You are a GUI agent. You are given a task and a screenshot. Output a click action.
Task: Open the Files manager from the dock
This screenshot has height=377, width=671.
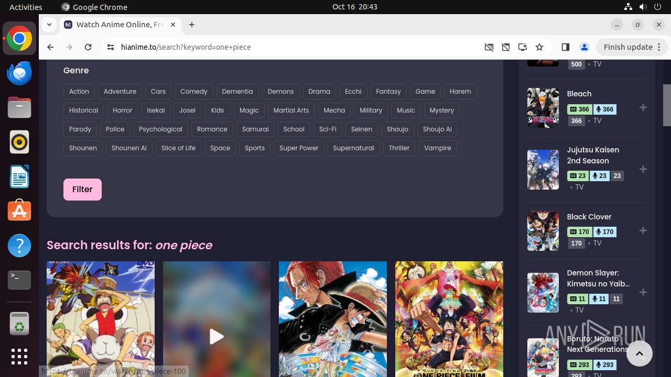[x=19, y=107]
